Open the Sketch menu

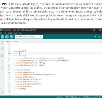[x=10, y=33]
